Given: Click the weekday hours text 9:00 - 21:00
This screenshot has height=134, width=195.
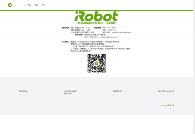Looking at the screenshot, I should (85, 28).
